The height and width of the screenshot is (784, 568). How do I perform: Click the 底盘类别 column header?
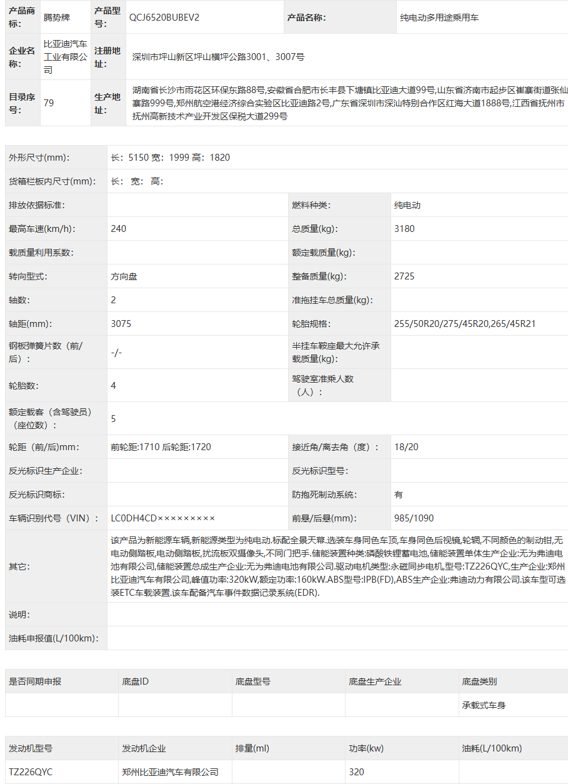click(479, 681)
